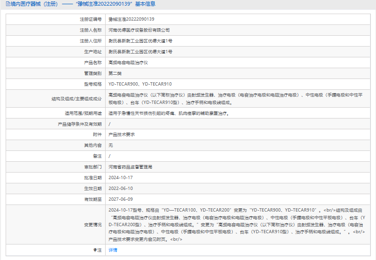Select the 生效日期 label
Viewport: 376px width, 260px height.
[93, 189]
